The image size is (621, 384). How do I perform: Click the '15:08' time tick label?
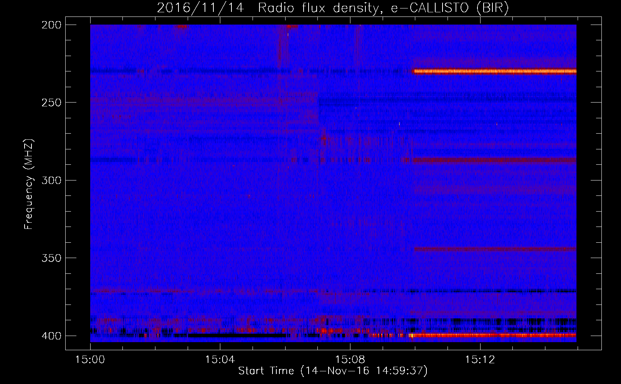[x=350, y=360]
